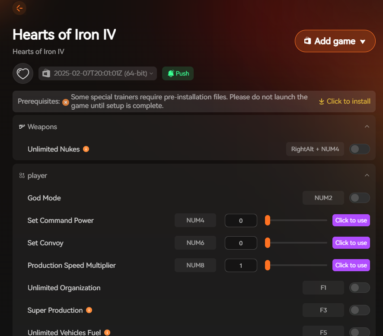Image resolution: width=383 pixels, height=336 pixels.
Task: Click the Set Command Power value field
Action: coord(241,220)
